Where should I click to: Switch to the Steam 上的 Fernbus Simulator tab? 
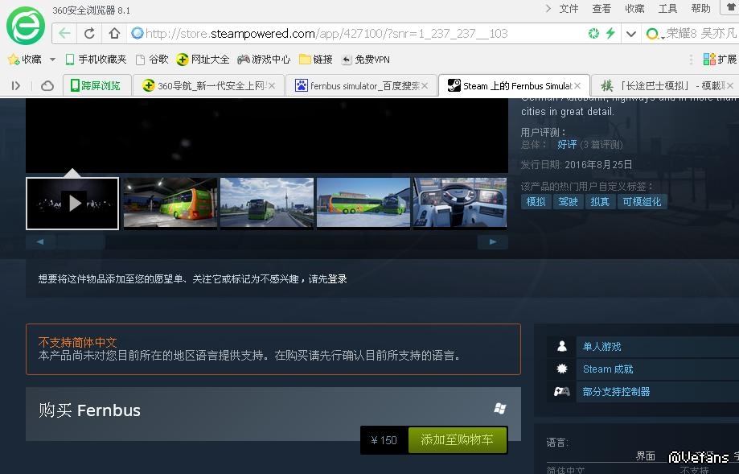(514, 85)
